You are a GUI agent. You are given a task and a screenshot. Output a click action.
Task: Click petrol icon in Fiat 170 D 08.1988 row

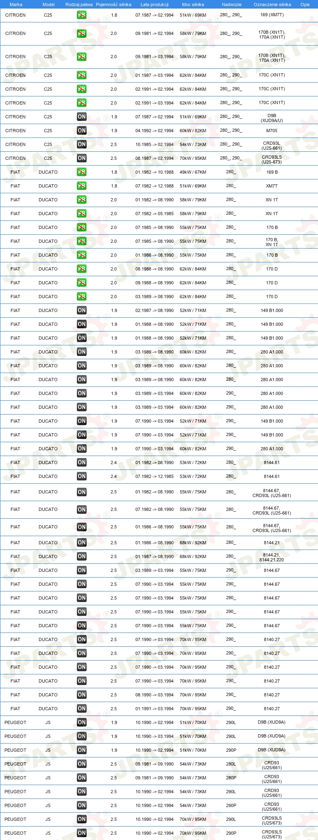[81, 269]
